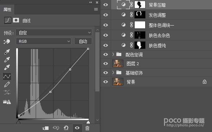
Task: Reset curves to adjustment defaults
Action: pos(66,128)
